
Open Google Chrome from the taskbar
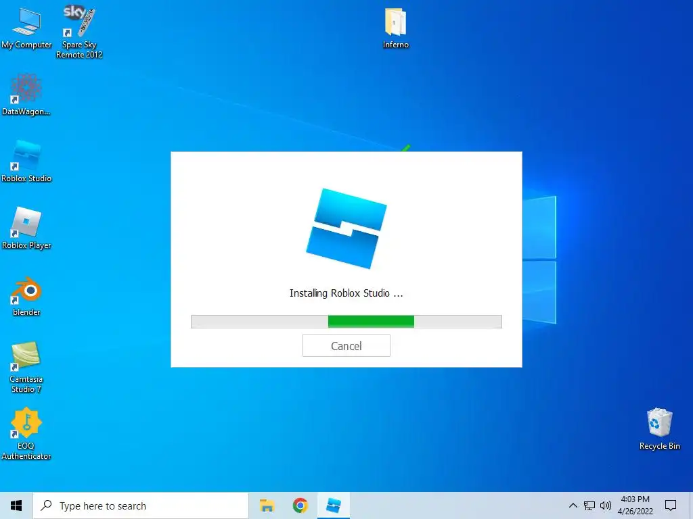click(x=300, y=505)
